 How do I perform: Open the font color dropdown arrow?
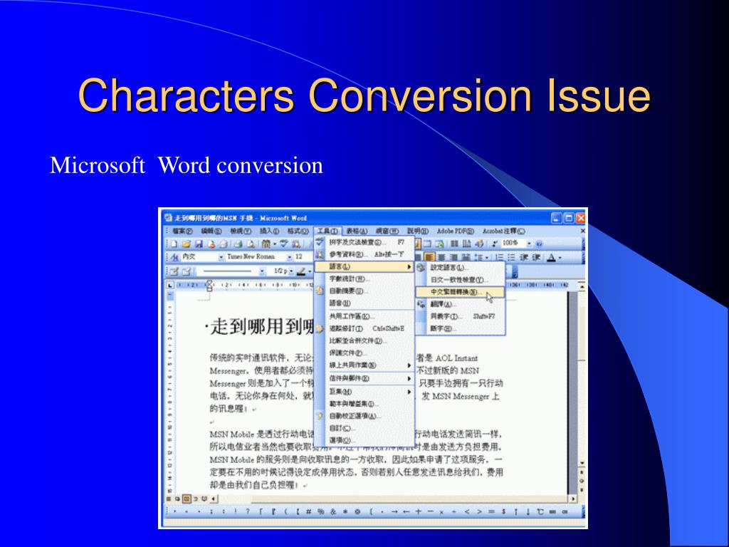pyautogui.click(x=560, y=257)
